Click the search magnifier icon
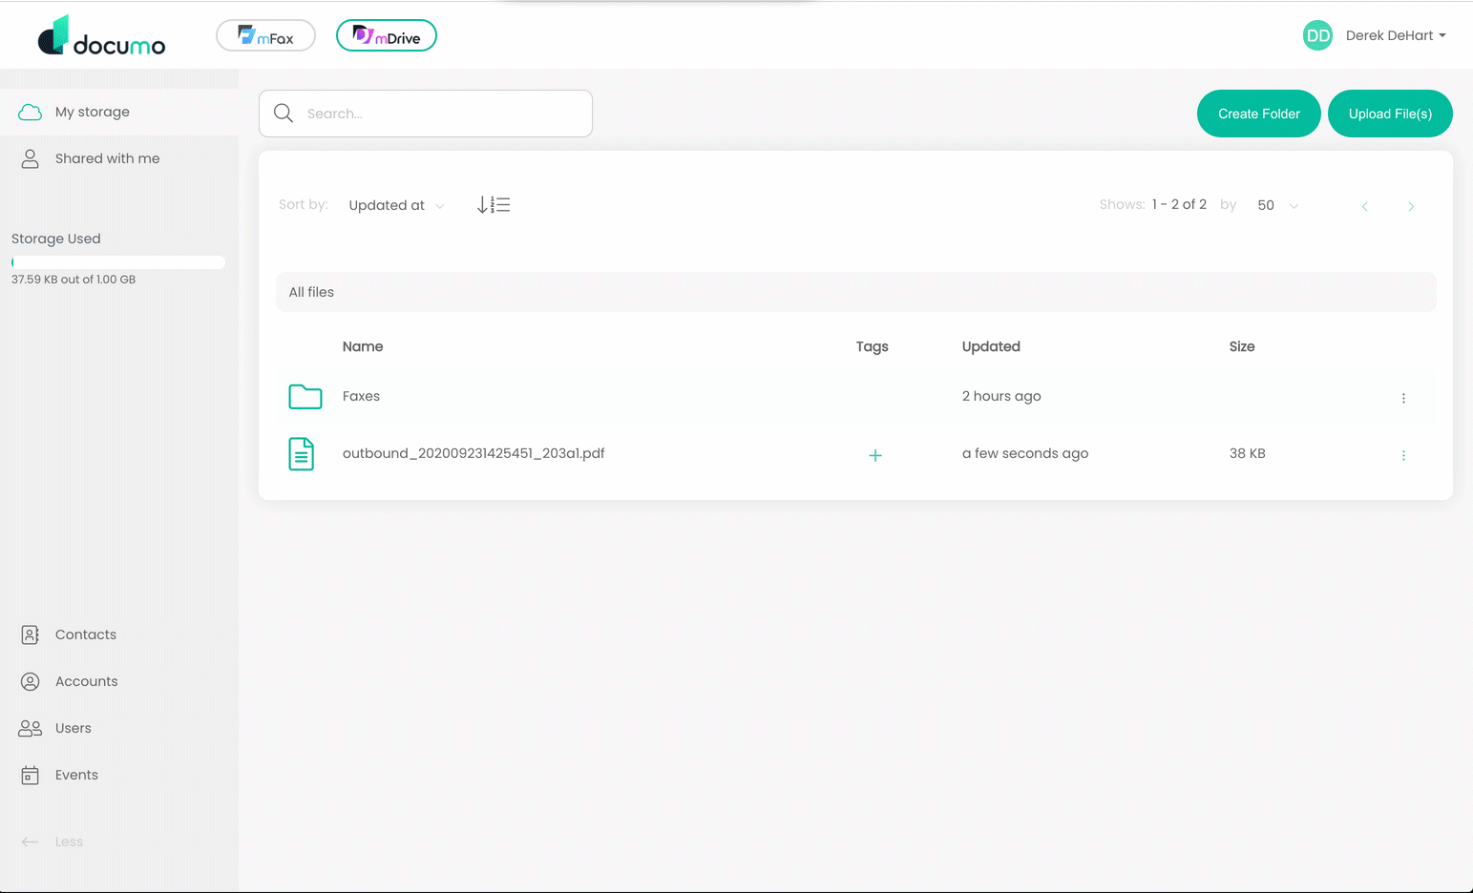Image resolution: width=1473 pixels, height=893 pixels. click(284, 114)
